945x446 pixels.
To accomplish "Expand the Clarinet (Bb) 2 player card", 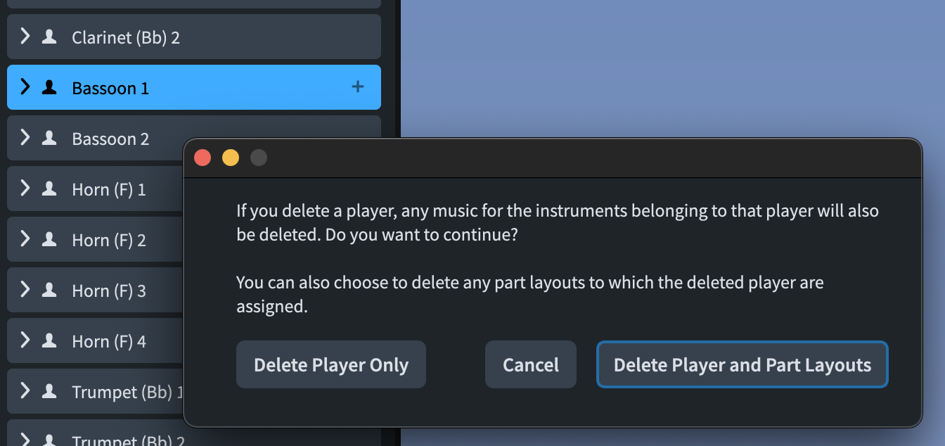I will coord(25,37).
